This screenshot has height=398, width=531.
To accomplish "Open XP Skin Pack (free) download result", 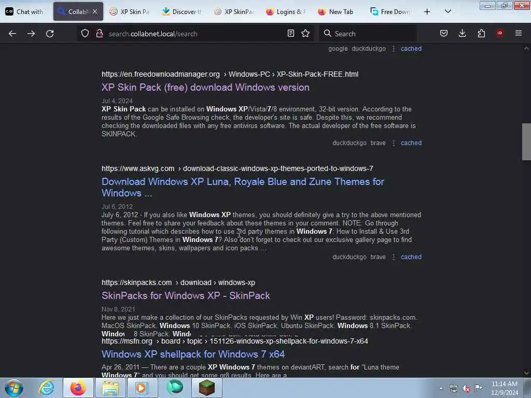I will pyautogui.click(x=205, y=87).
